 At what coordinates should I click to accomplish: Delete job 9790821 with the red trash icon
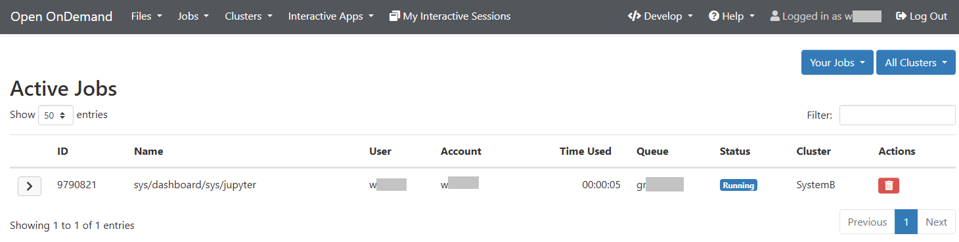click(889, 186)
